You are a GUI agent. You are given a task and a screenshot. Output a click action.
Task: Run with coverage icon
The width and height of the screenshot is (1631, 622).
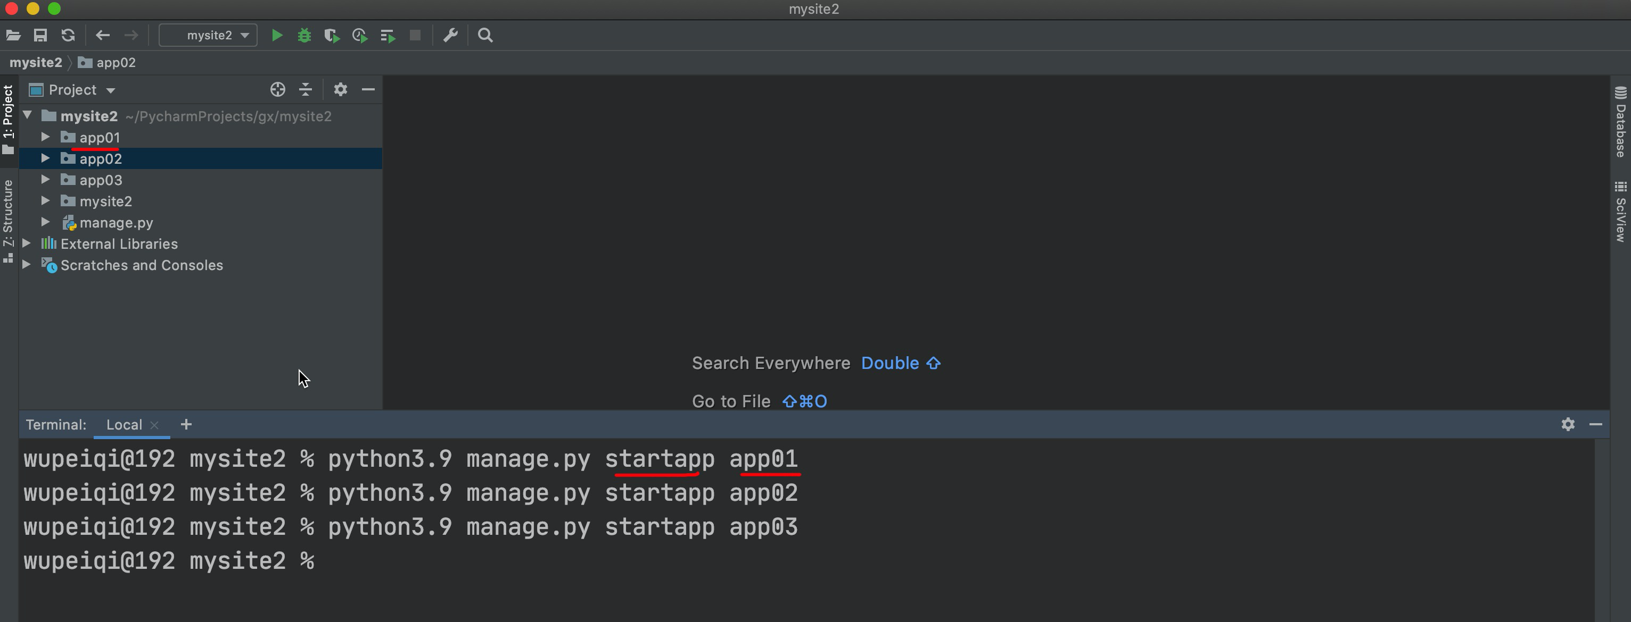coord(332,36)
